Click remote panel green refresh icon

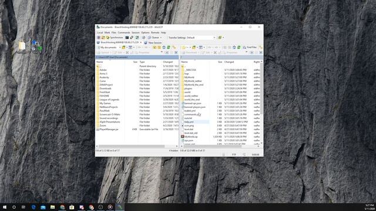pos(239,47)
